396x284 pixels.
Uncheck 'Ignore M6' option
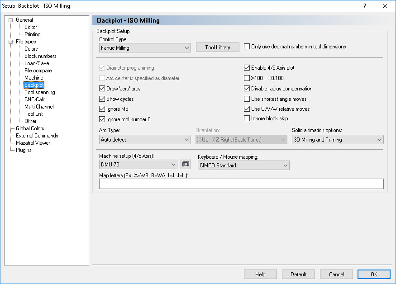[102, 109]
